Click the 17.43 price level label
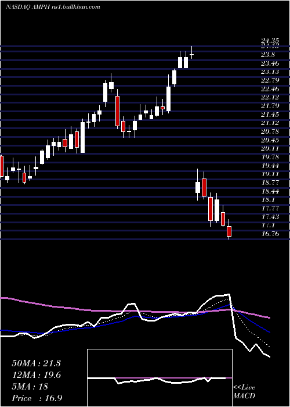Image resolution: width=290 pixels, height=407 pixels. coord(270,217)
